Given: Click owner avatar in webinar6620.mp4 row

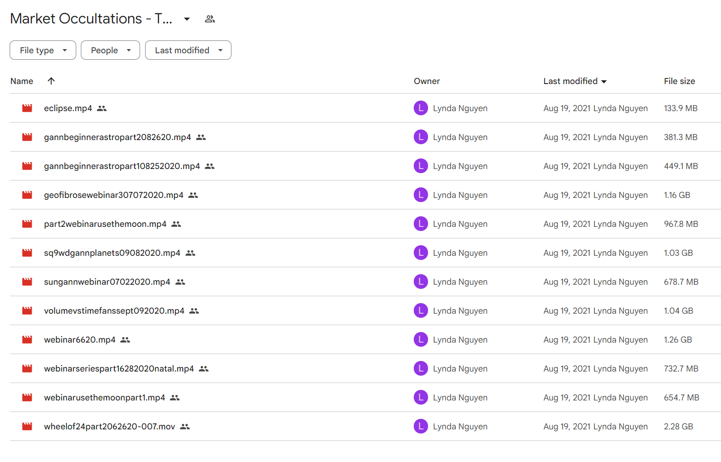Looking at the screenshot, I should (x=421, y=339).
